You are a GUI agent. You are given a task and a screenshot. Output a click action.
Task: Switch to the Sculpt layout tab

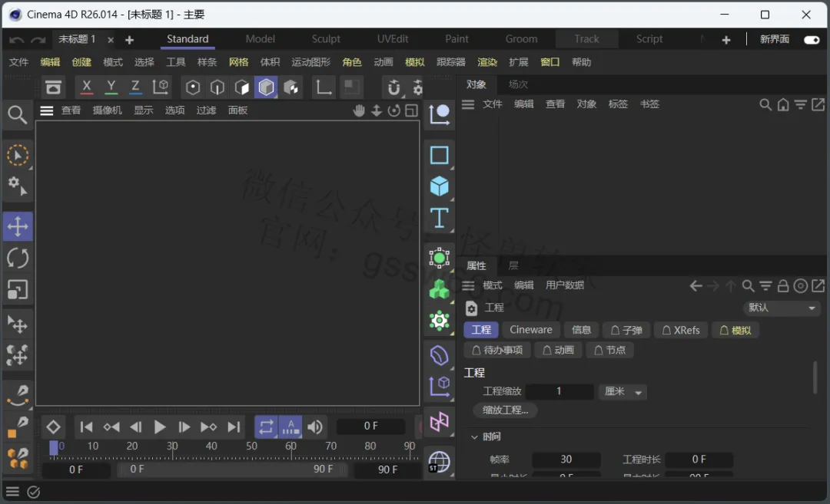point(326,39)
